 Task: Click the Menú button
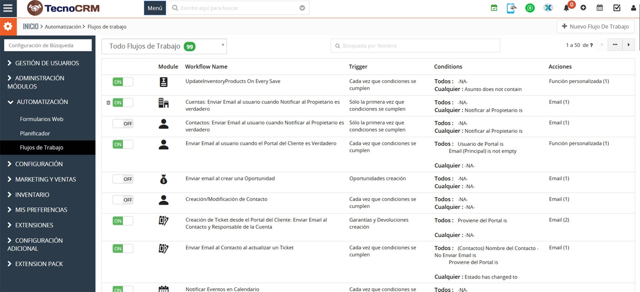click(155, 8)
